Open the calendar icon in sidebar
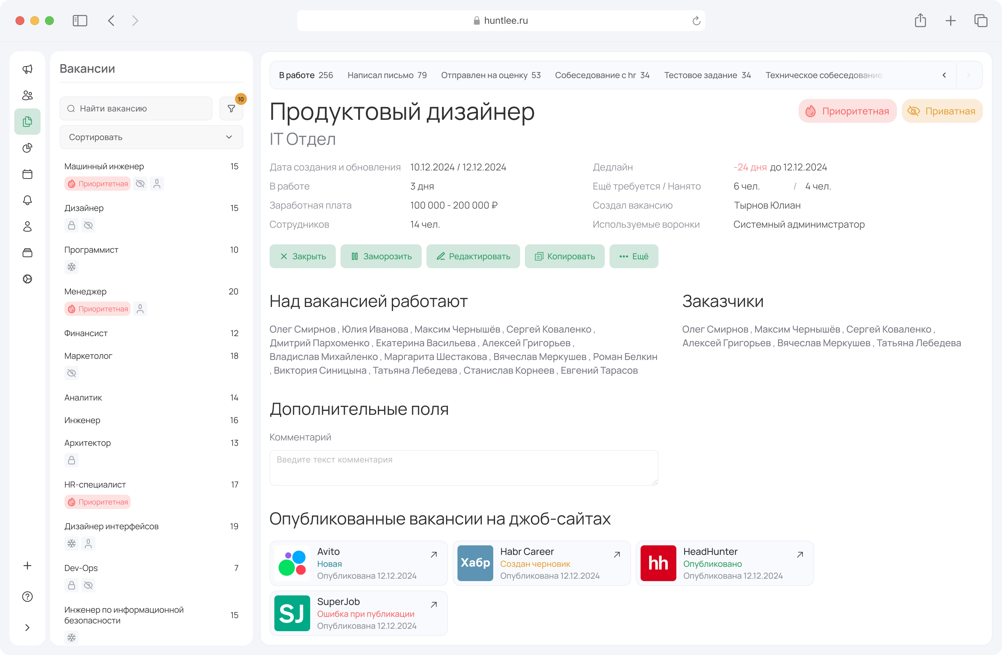Screen dimensions: 1002x655 [27, 174]
